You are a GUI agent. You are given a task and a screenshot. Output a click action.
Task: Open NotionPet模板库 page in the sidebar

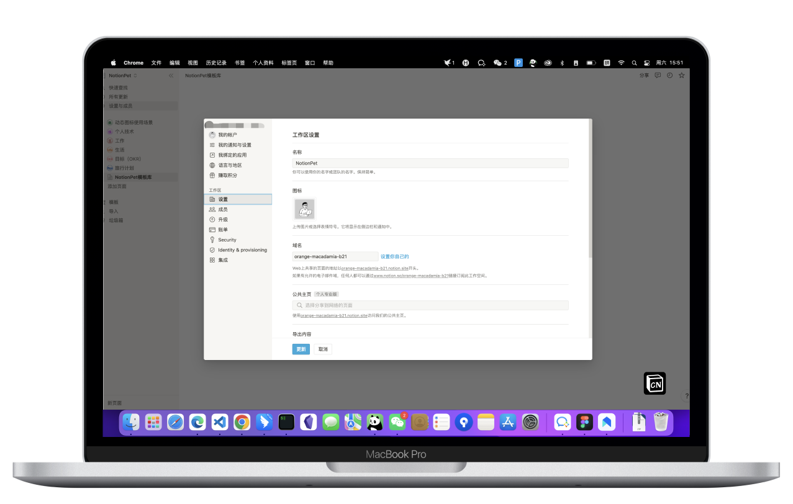click(x=141, y=178)
